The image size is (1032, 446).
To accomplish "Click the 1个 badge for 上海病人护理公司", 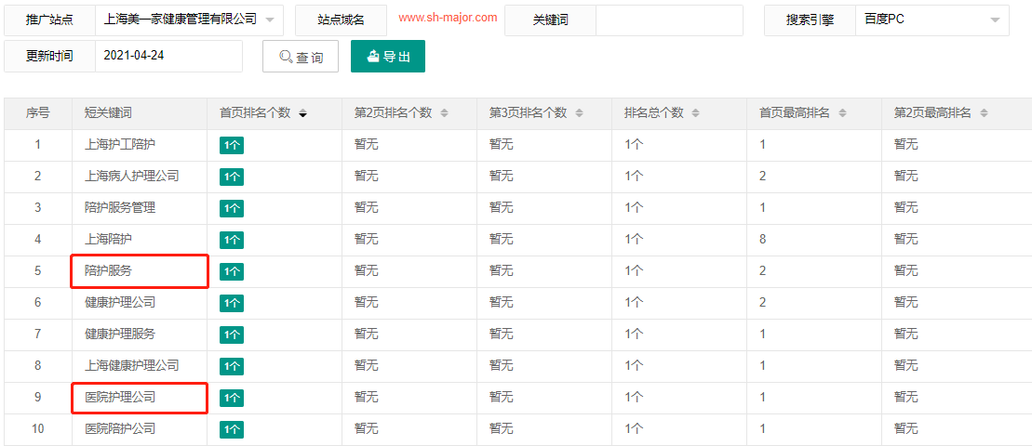I will coord(232,177).
